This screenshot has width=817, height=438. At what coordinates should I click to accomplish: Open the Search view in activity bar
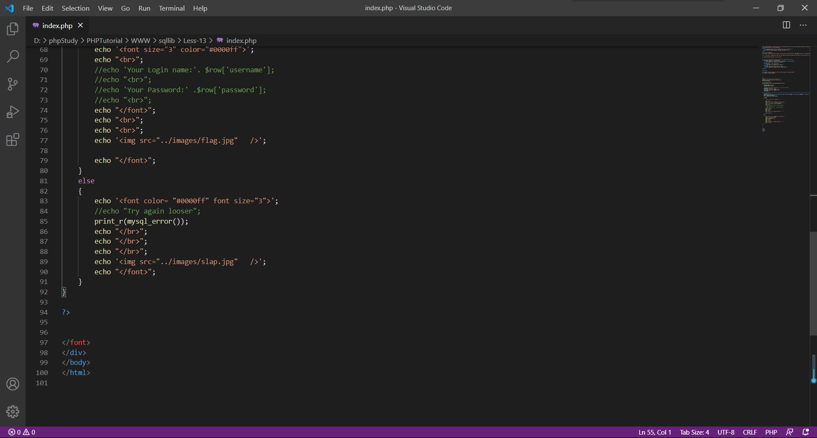pos(13,56)
